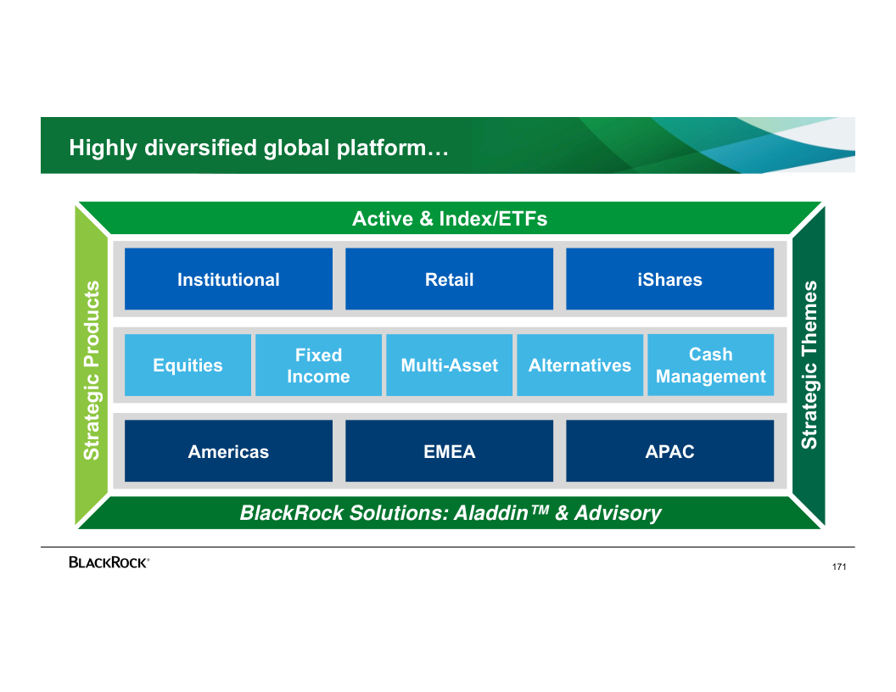Select the slide title text

[x=258, y=148]
